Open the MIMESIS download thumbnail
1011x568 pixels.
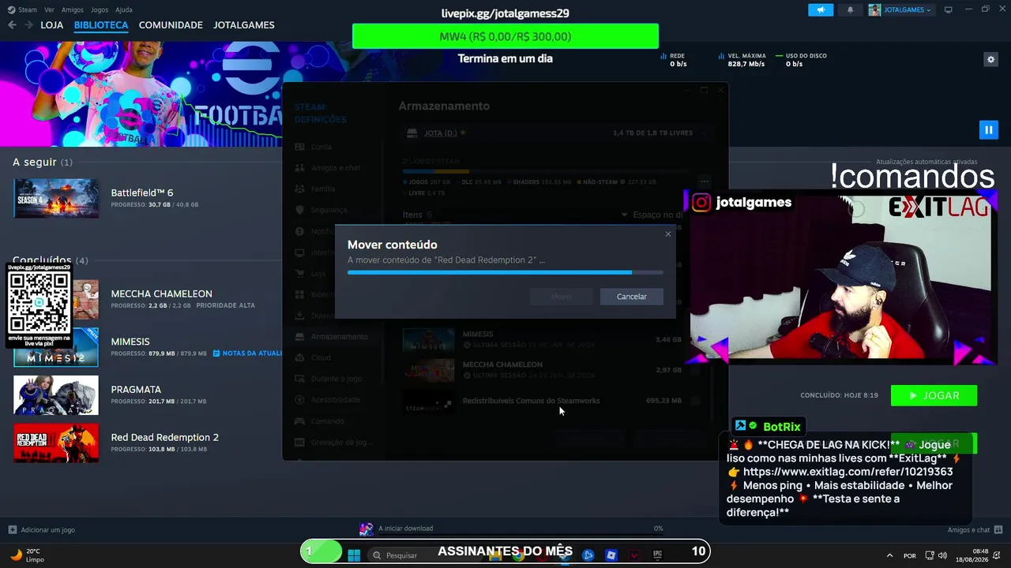pyautogui.click(x=56, y=348)
